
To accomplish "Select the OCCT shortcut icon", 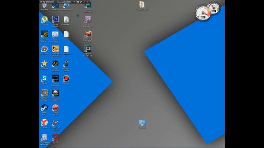I will 55,137.
